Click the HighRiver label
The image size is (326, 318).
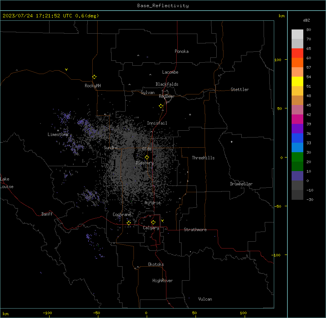click(163, 281)
